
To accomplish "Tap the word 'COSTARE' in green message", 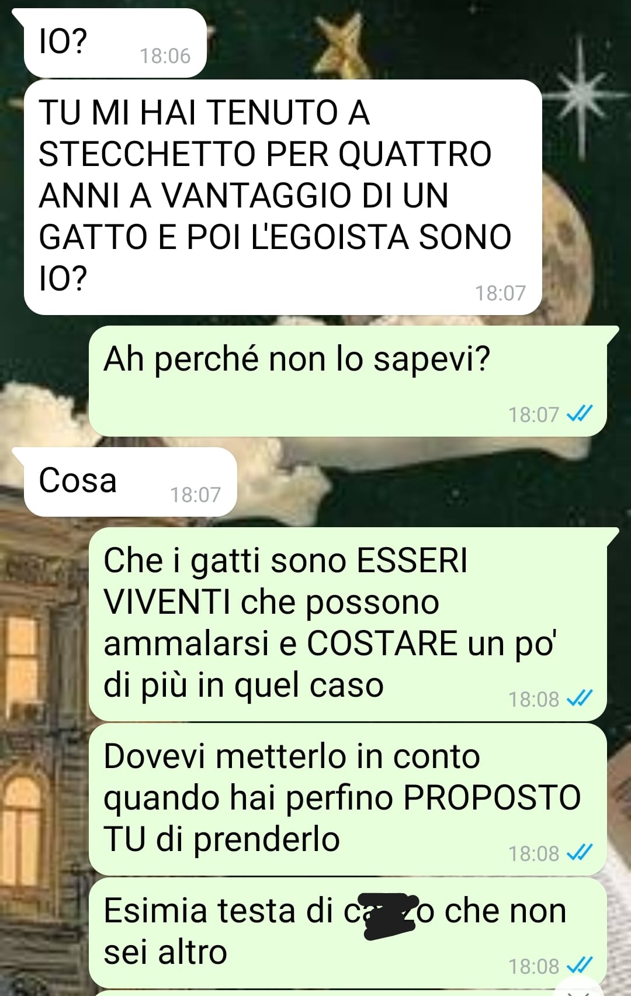I will click(382, 644).
